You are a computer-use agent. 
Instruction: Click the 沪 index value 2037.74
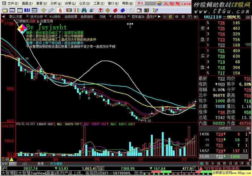coord(31,169)
